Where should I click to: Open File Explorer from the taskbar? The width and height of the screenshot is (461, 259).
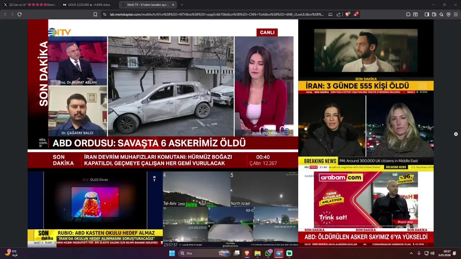(258, 253)
